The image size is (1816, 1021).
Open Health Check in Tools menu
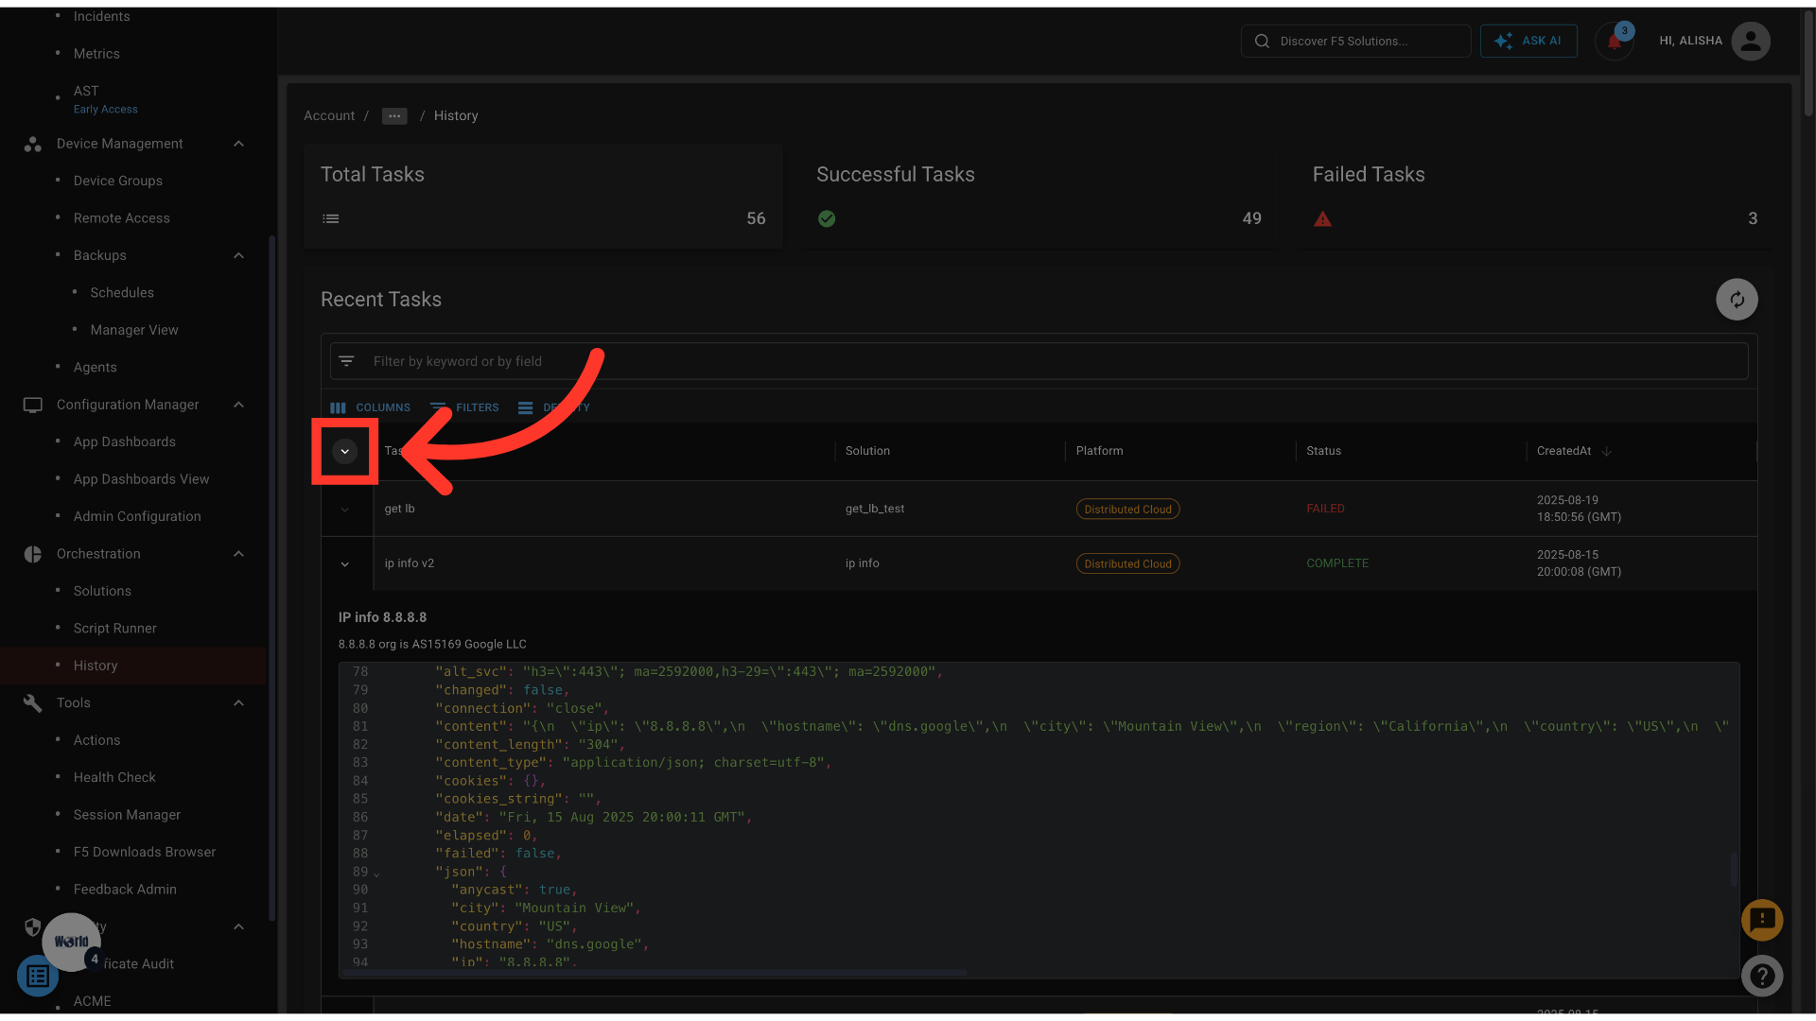[x=114, y=777]
